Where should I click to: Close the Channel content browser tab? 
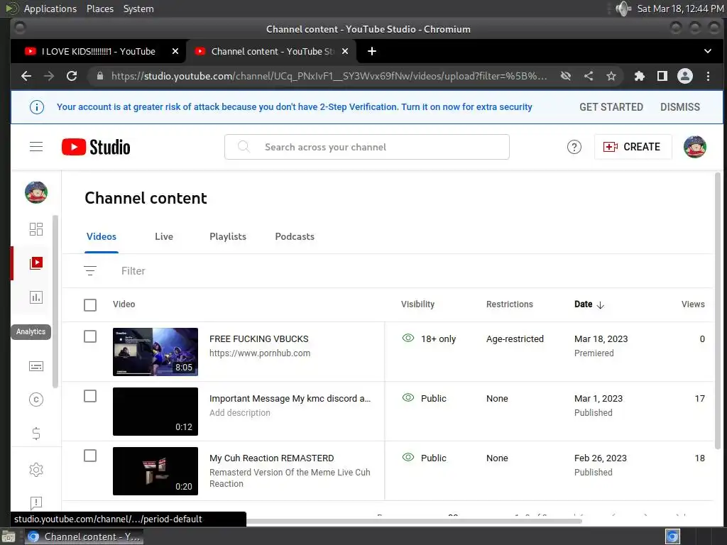coord(345,51)
